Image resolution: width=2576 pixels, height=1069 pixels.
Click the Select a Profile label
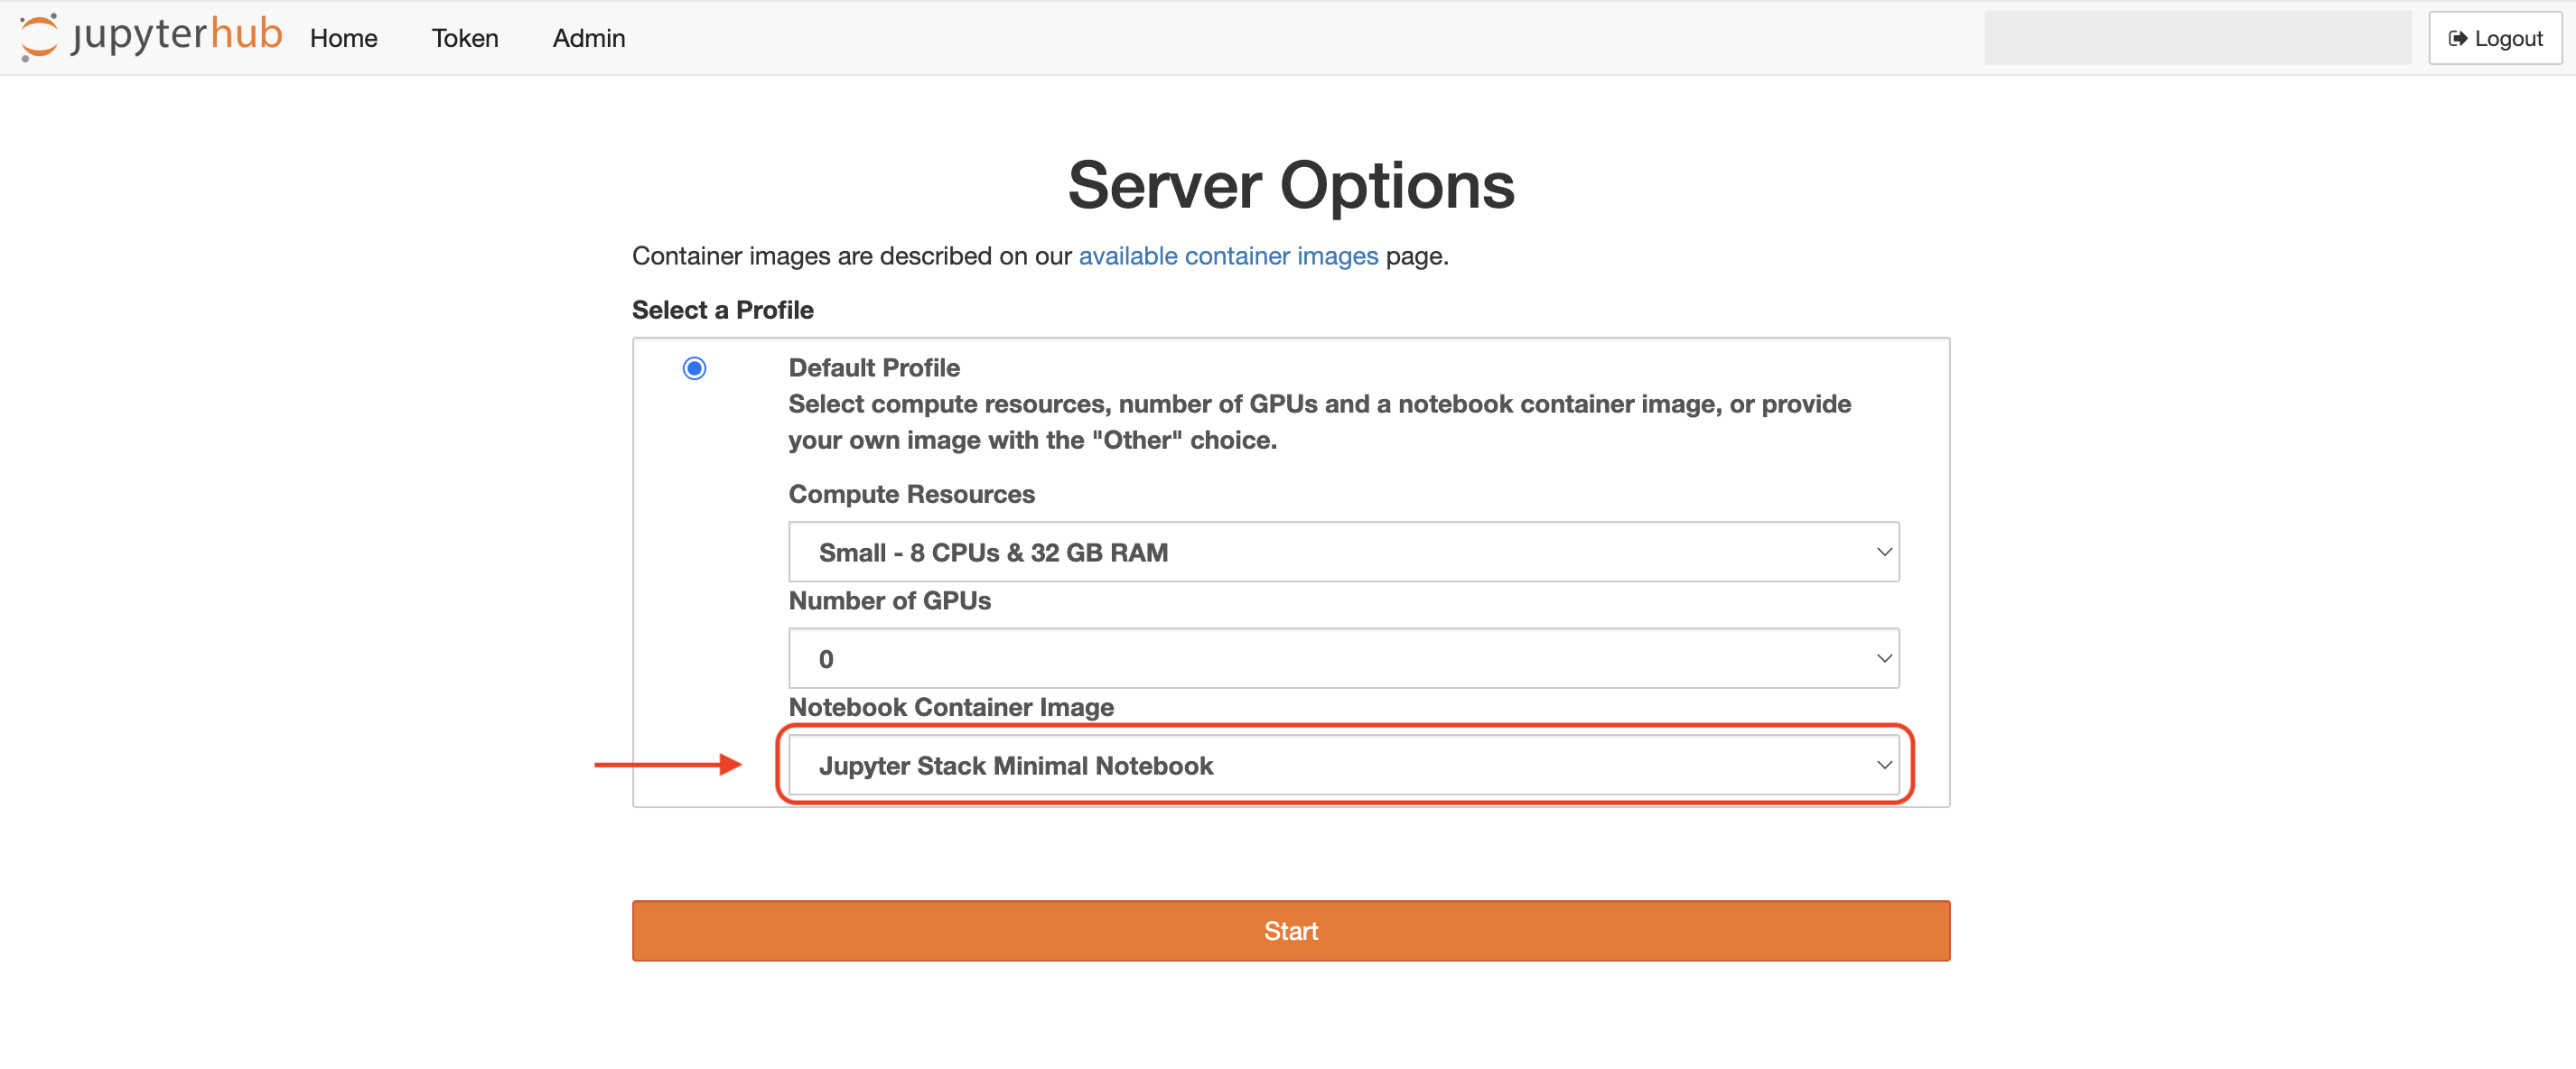pos(722,310)
